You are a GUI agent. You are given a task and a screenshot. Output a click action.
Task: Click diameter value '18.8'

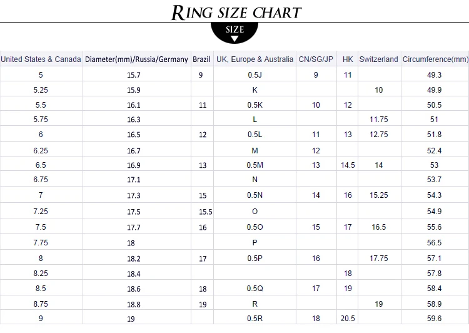pos(134,304)
